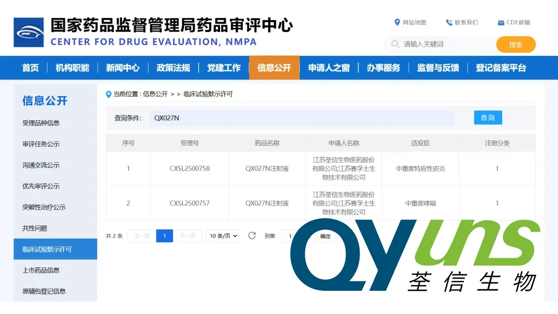558x314 pixels.
Task: Click the 联系我们 phone icon link
Action: coord(449,22)
